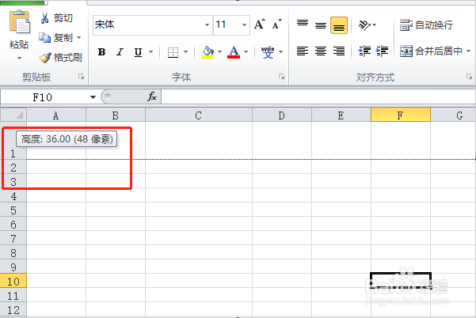Select column C header
This screenshot has height=318, width=476.
pyautogui.click(x=199, y=115)
